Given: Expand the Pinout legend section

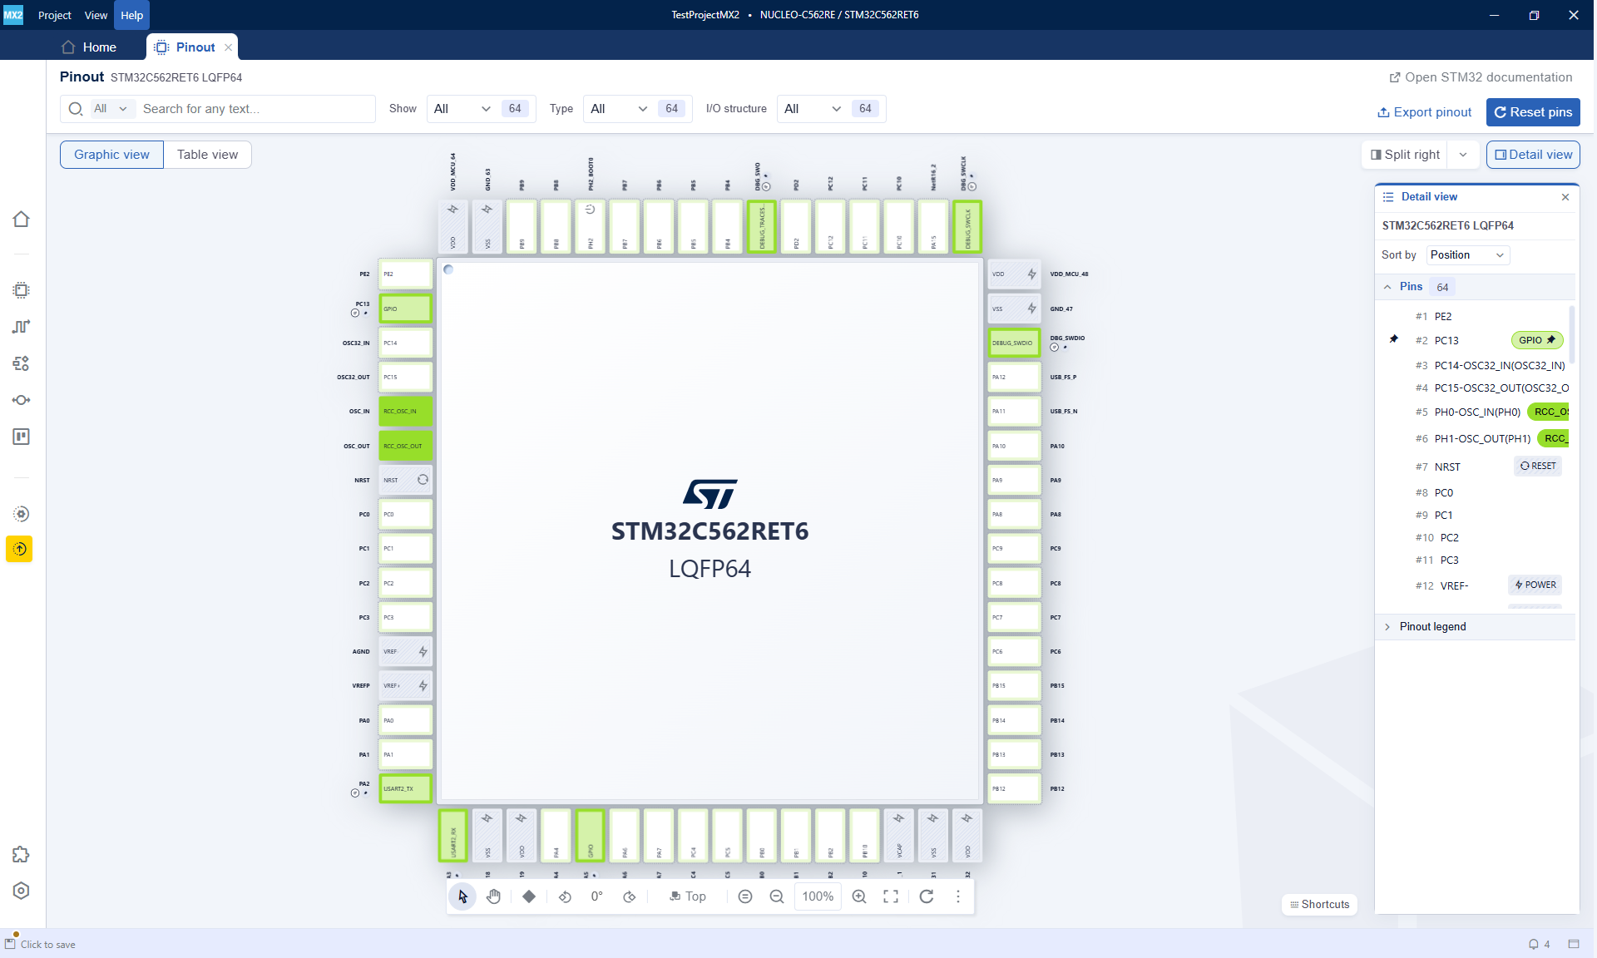Looking at the screenshot, I should point(1432,627).
